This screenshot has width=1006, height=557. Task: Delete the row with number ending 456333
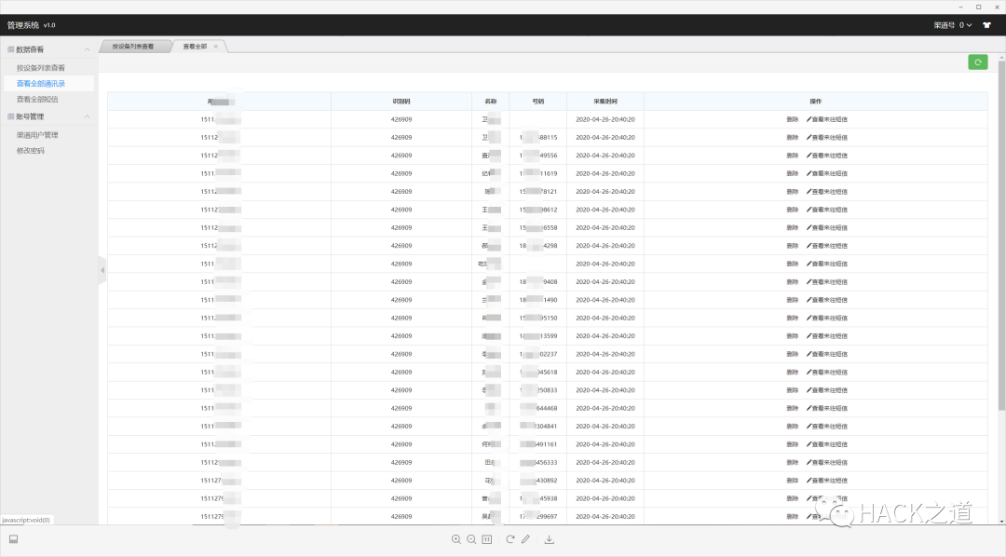point(793,462)
